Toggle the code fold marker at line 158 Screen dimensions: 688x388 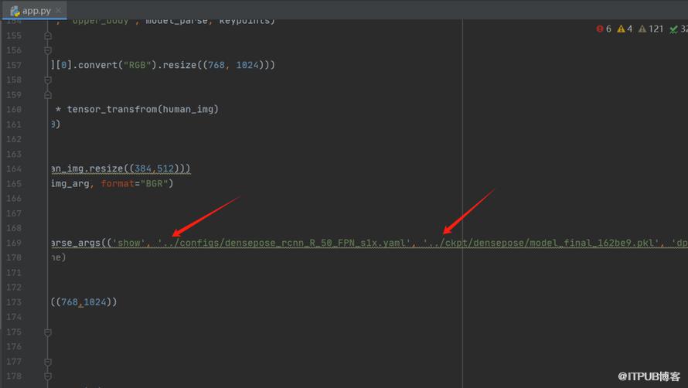[x=48, y=80]
